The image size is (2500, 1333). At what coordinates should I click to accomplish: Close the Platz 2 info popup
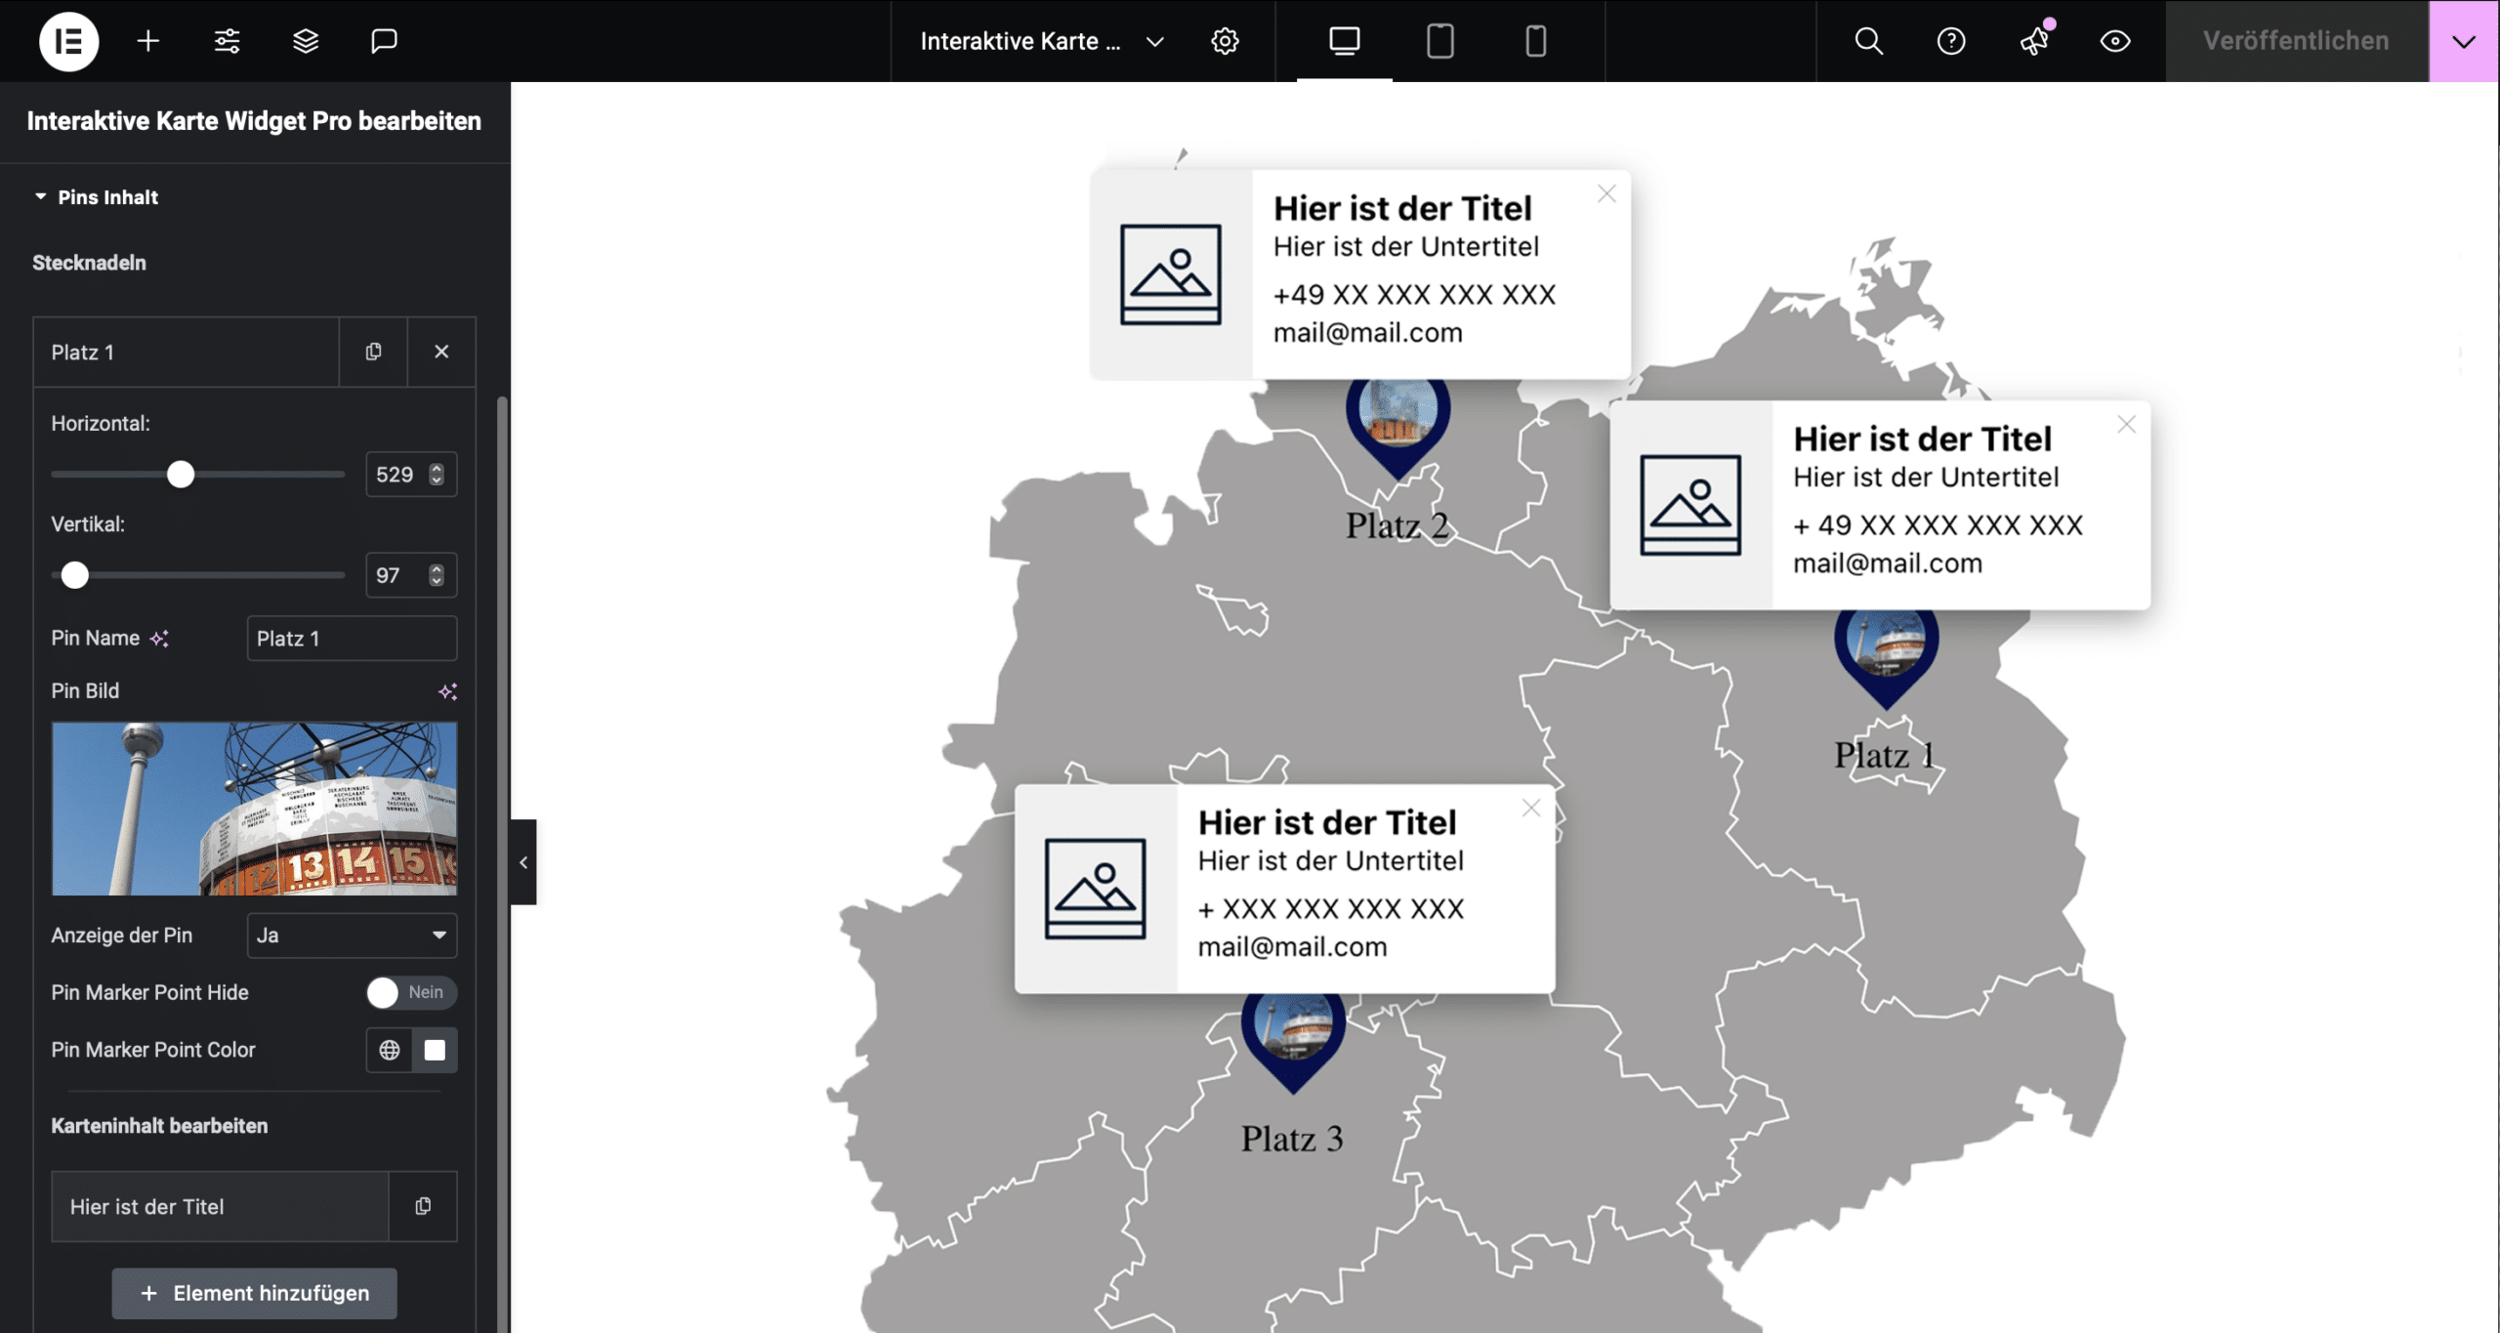pyautogui.click(x=1606, y=194)
